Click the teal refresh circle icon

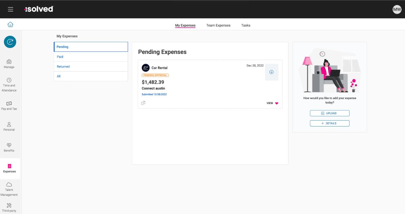click(x=10, y=42)
